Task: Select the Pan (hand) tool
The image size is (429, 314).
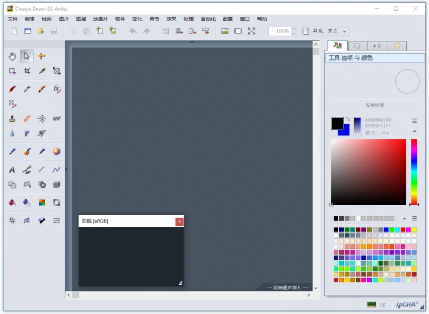Action: click(x=12, y=56)
